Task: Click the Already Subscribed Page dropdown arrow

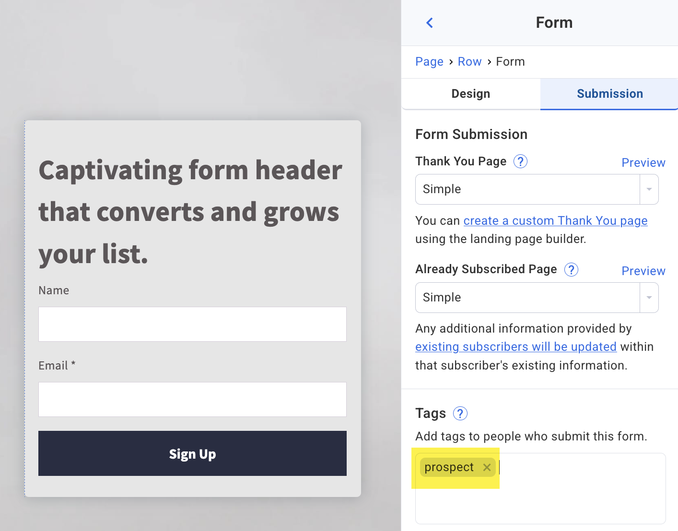Action: click(649, 298)
